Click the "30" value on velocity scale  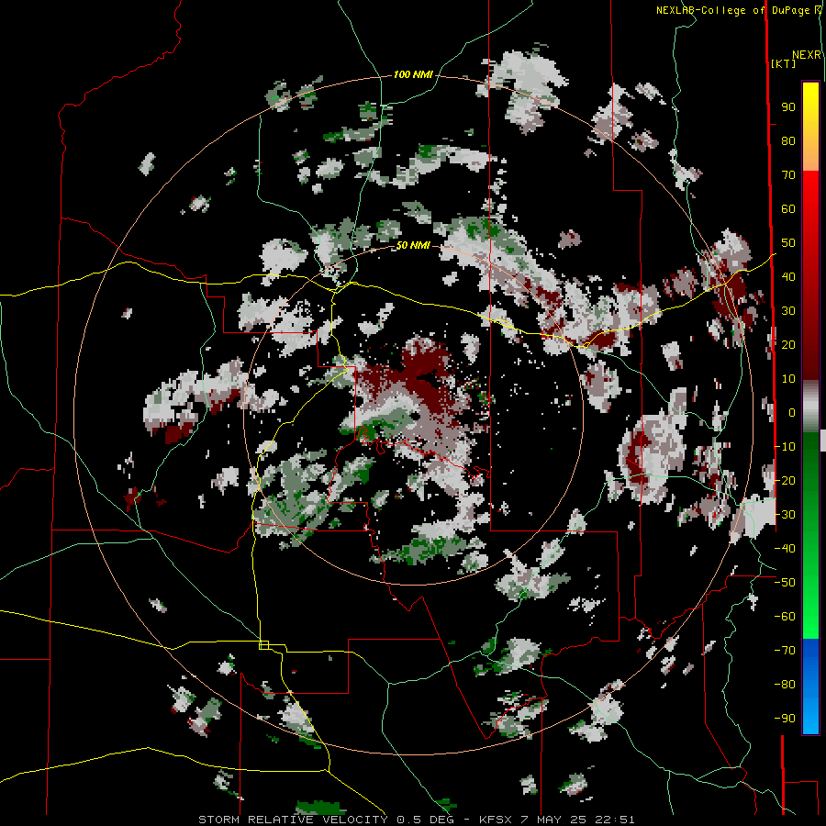pos(788,311)
